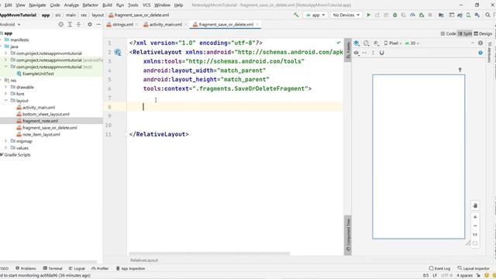Start debugging with the Debug bug icon

[x=394, y=15]
